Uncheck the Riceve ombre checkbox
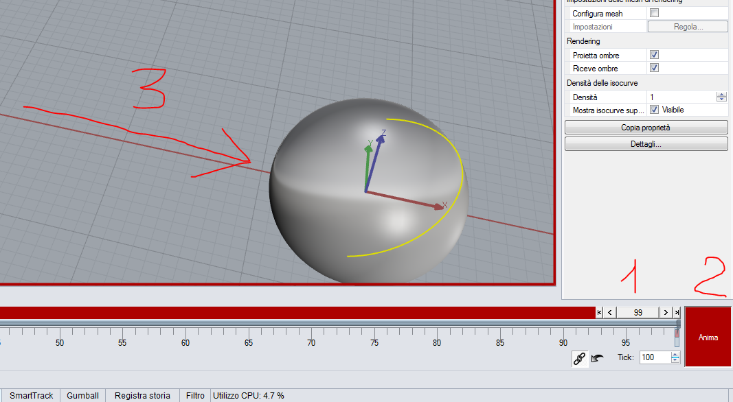This screenshot has width=733, height=402. point(654,68)
